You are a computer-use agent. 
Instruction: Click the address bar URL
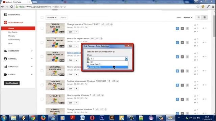click(42, 7)
